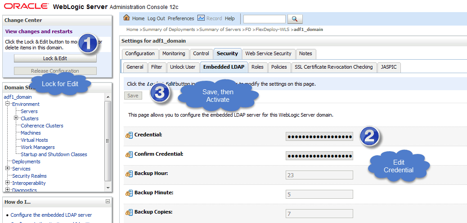Click the Backup Hour field
This screenshot has width=467, height=223.
pos(319,175)
